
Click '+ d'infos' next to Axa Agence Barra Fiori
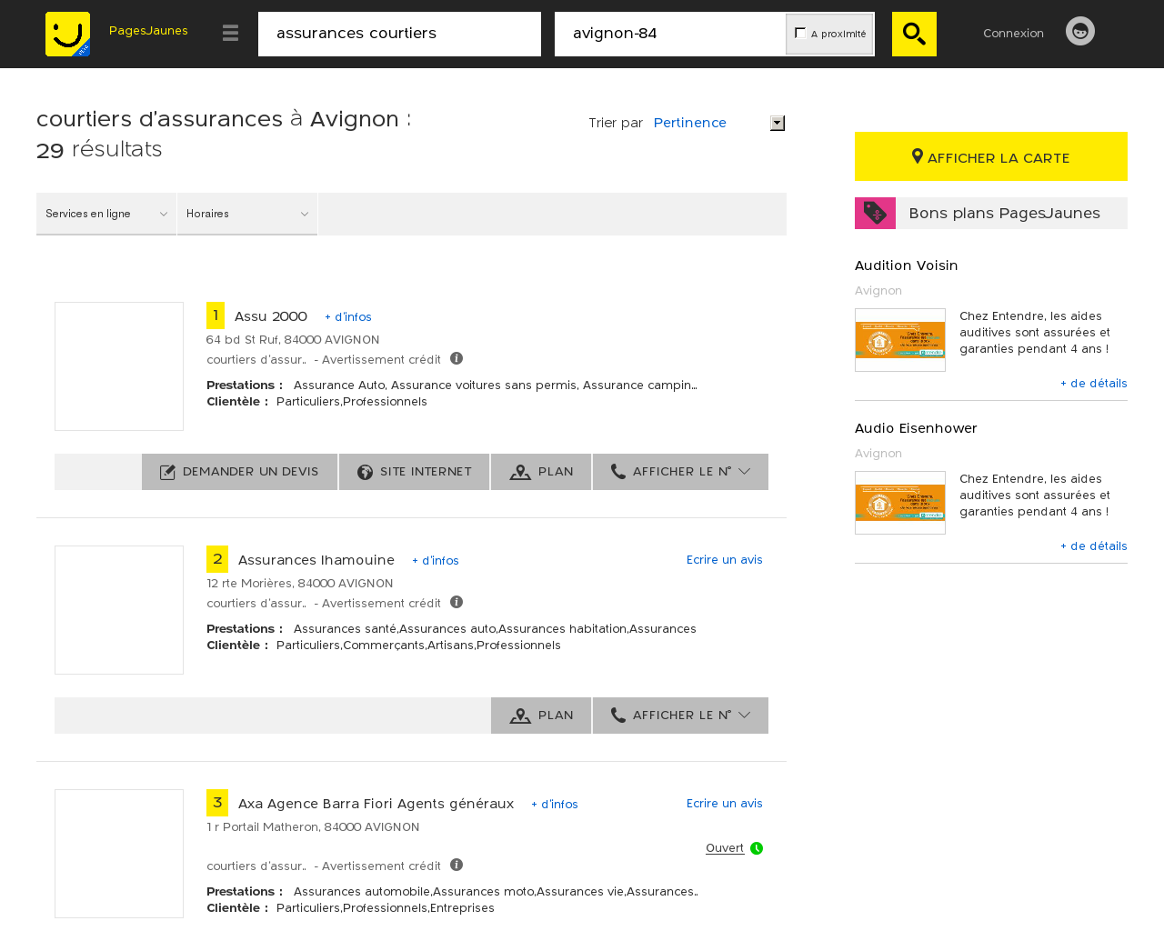coord(555,805)
